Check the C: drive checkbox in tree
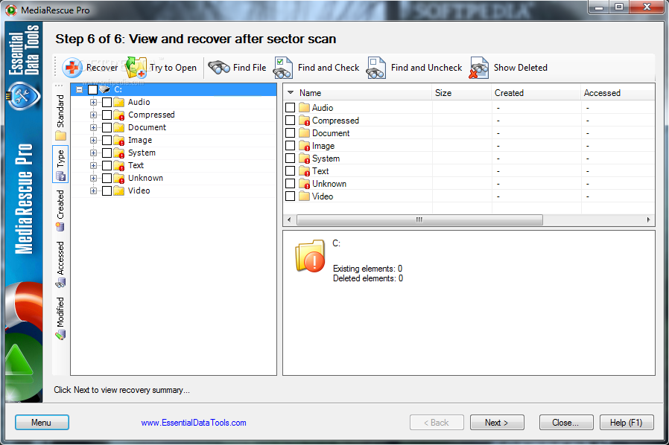Image resolution: width=669 pixels, height=445 pixels. pos(92,89)
